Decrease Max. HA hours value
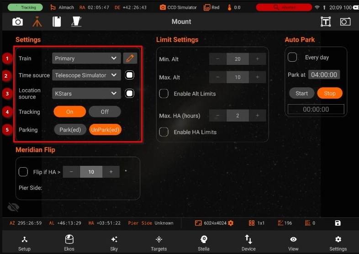Screen dimensions: 359x254 coord(217,116)
